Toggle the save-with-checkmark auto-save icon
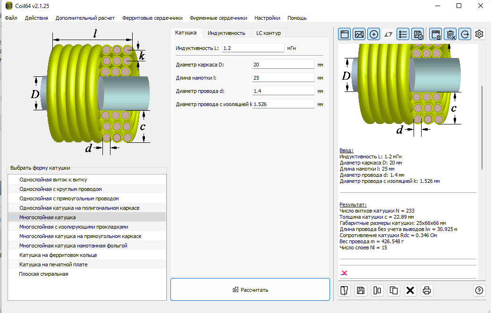The width and height of the screenshot is (491, 313). [418, 34]
